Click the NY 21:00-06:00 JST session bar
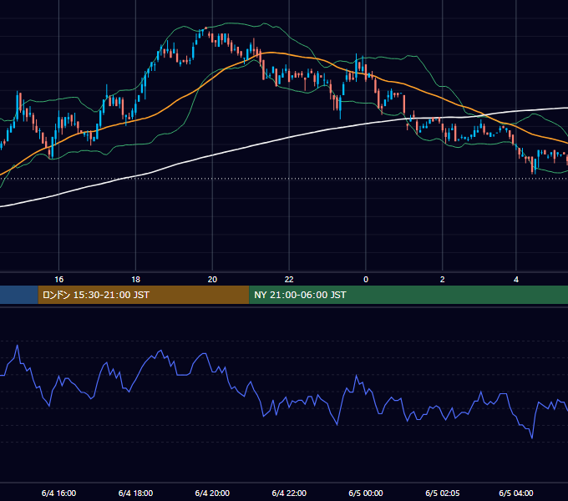This screenshot has height=501, width=568. (408, 295)
